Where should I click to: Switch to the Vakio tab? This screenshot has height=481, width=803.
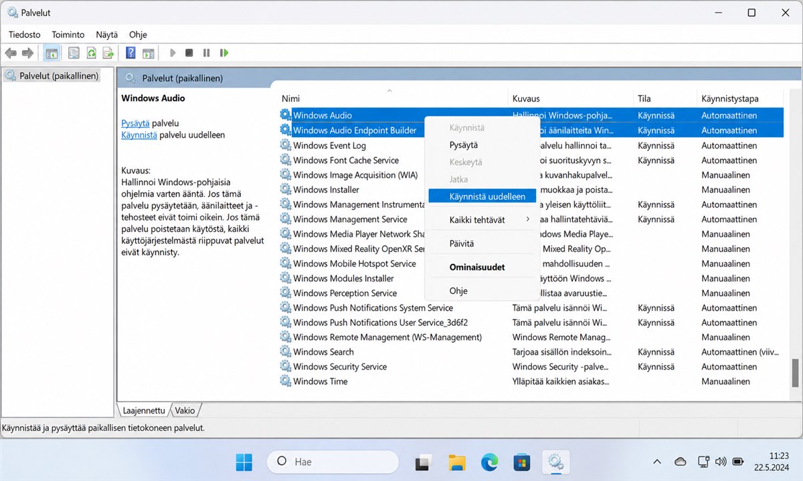(x=185, y=410)
